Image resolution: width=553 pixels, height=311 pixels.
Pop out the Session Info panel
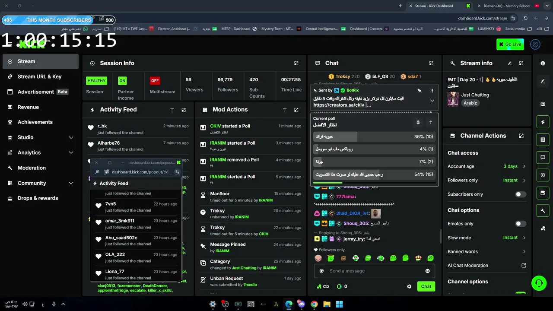click(x=296, y=63)
